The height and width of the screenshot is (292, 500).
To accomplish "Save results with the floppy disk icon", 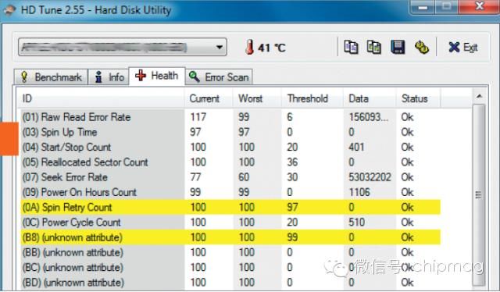I will point(398,47).
